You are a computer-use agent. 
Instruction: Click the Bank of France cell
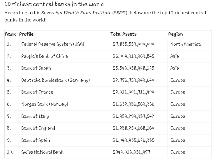[37, 92]
